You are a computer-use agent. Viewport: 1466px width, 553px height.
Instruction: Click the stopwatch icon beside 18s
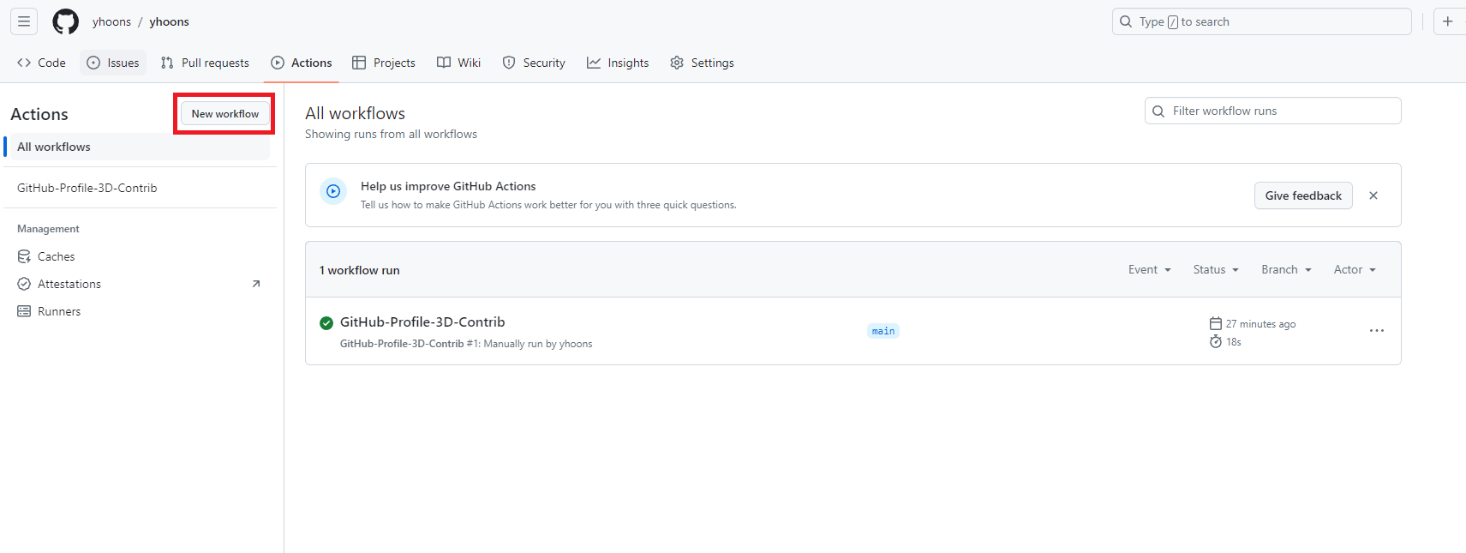[x=1215, y=341]
